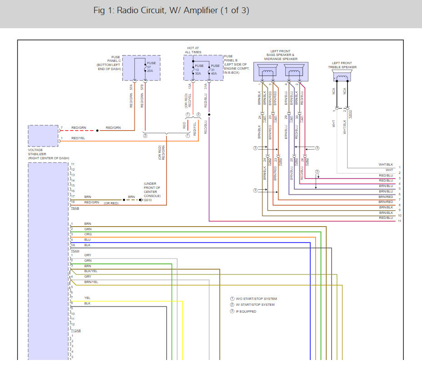Click the 'BLK/YEL' wire color label
The image size is (422, 370).
91,271
